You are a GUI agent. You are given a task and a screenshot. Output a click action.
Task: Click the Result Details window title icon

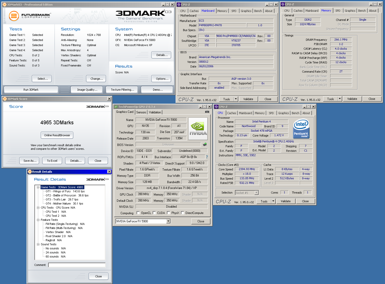tap(30, 172)
